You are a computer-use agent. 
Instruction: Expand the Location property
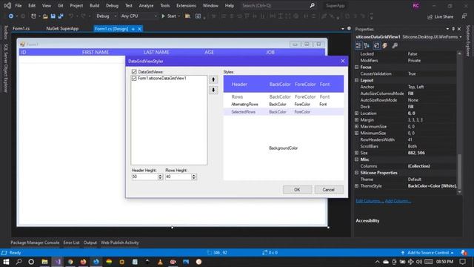[x=357, y=113]
